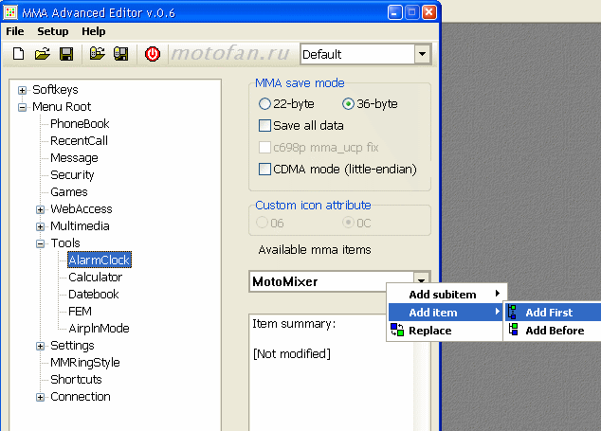
Task: Click the save-to-phone disk icon
Action: coord(121,54)
